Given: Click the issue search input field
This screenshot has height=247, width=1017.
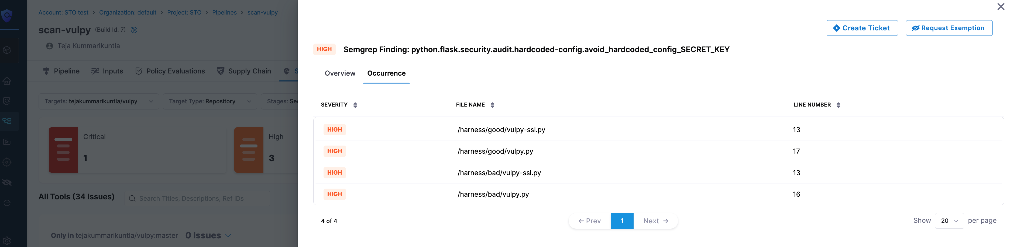Looking at the screenshot, I should [197, 199].
